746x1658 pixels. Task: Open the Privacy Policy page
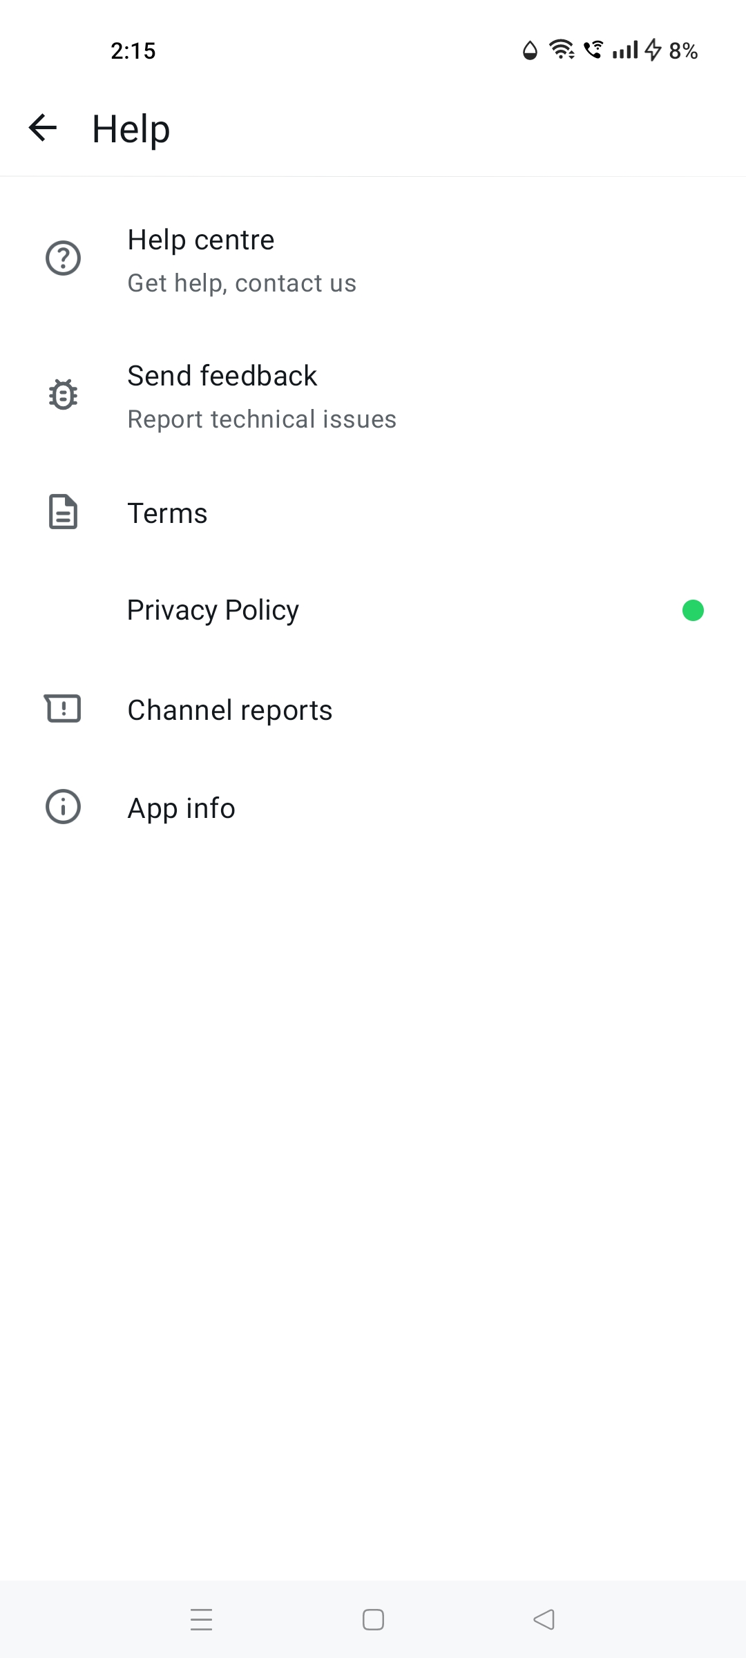(213, 610)
